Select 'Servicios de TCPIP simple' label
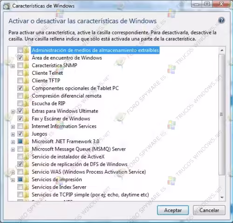Image resolution: width=233 pixels, height=223 pixels. pyautogui.click(x=90, y=195)
